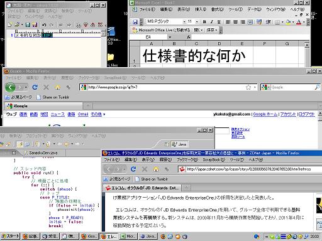Click back navigation yellow arrow in Eclipse
The image size is (322, 241).
[x=67, y=144]
